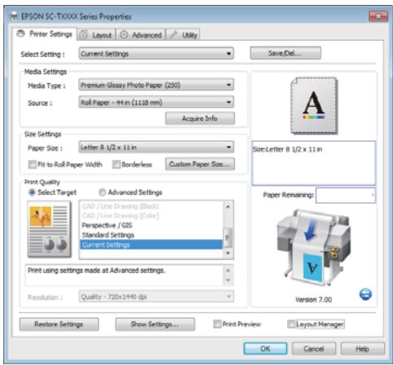Switch to the Printer Settings tab
This screenshot has width=393, height=365.
click(44, 34)
